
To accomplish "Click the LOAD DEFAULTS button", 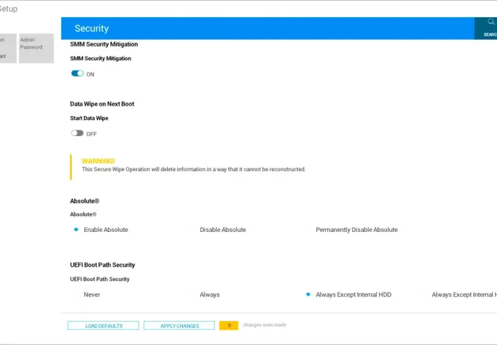I will tap(104, 326).
